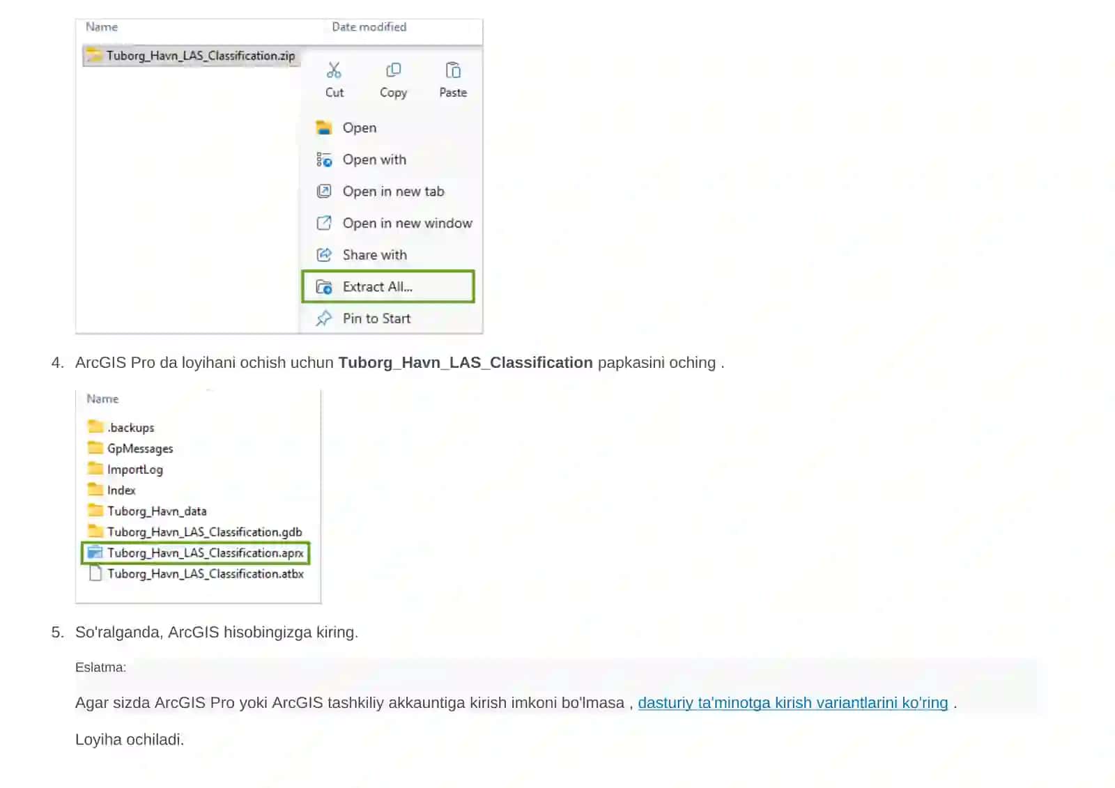Click the .atbx toolbox file icon
1115x788 pixels.
(95, 573)
